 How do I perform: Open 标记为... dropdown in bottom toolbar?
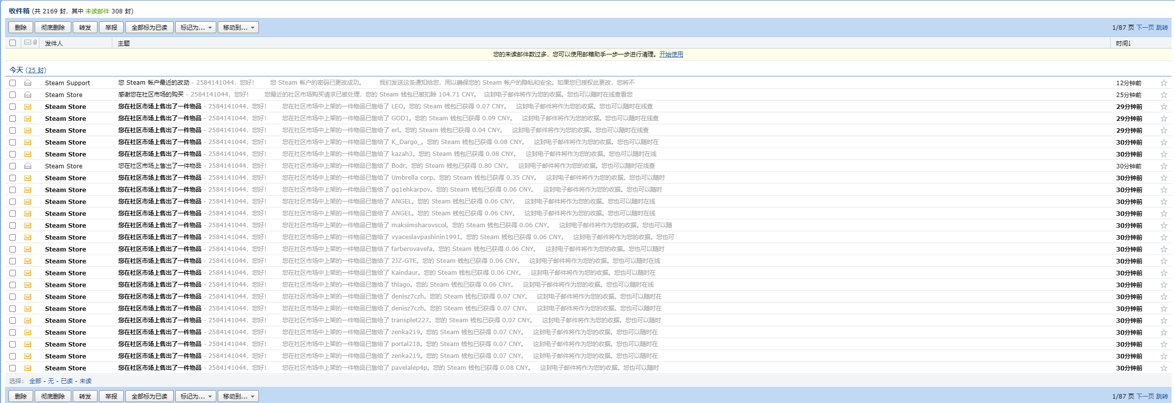pos(196,397)
